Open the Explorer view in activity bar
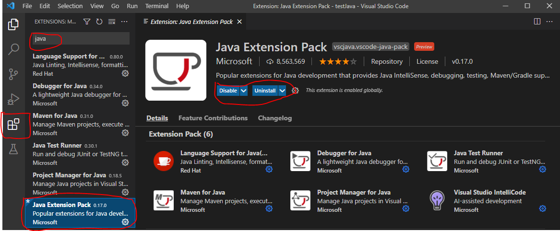560x231 pixels. (13, 24)
